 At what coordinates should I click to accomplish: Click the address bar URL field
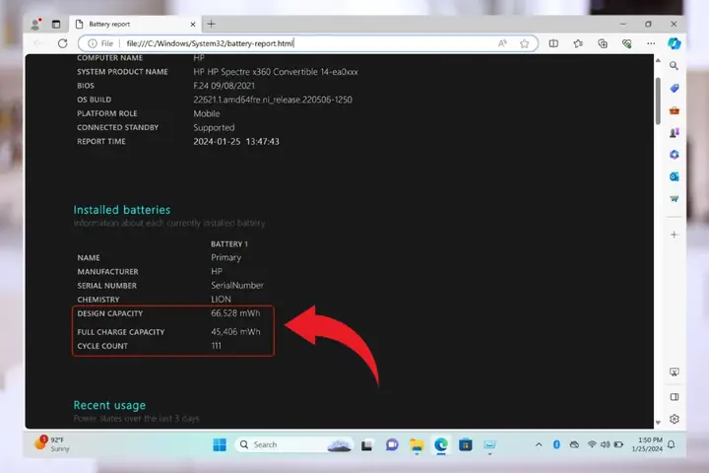point(307,43)
